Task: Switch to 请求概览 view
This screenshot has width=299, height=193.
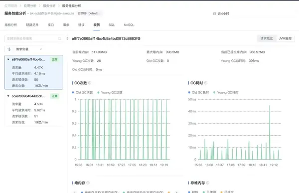Action: click(267, 38)
